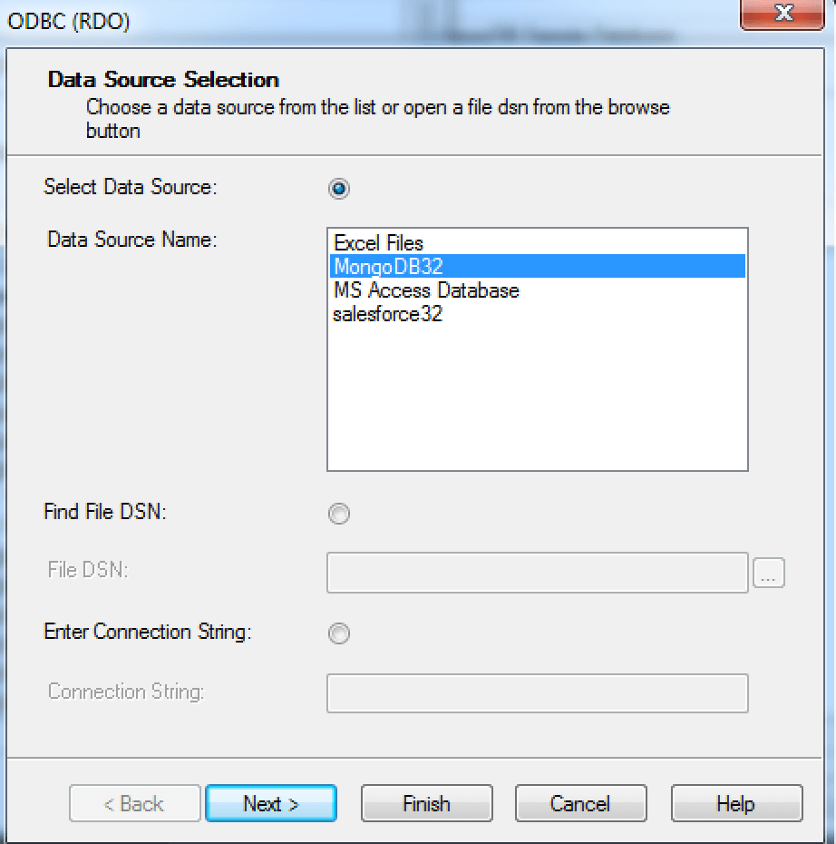This screenshot has width=836, height=844.
Task: Enable the Find File DSN radio button
Action: (x=338, y=514)
